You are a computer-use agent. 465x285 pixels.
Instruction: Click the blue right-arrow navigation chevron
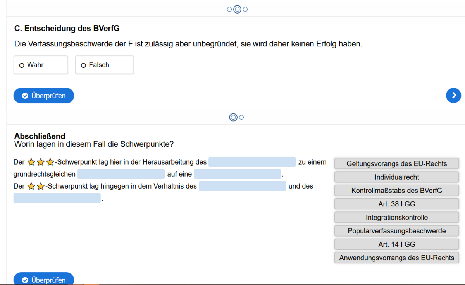tap(453, 95)
